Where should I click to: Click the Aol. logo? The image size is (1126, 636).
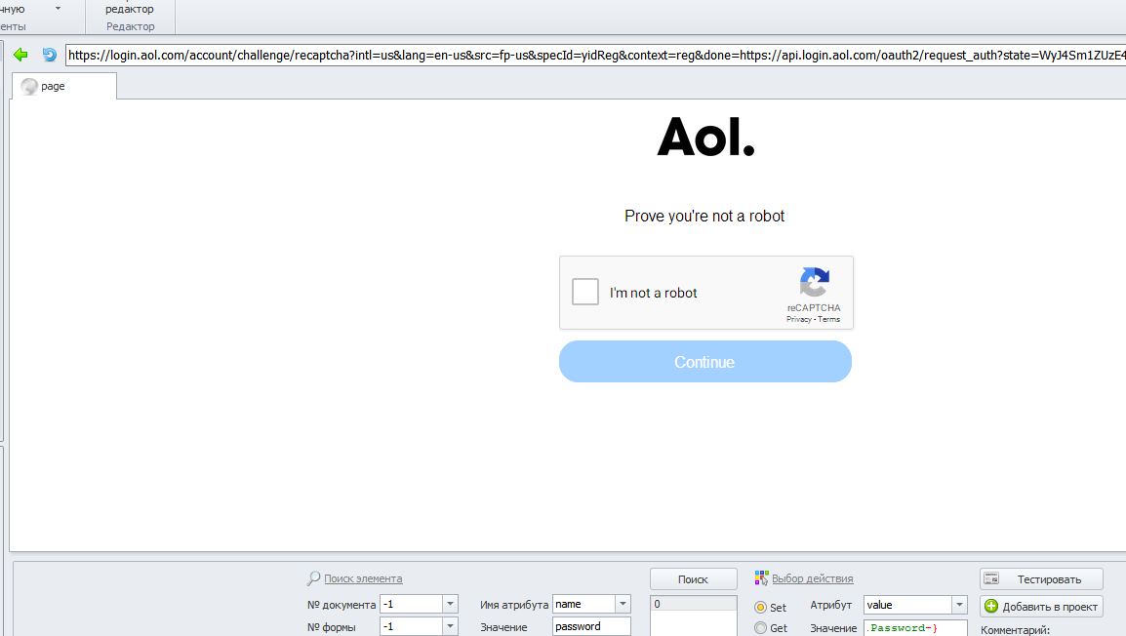coord(705,137)
